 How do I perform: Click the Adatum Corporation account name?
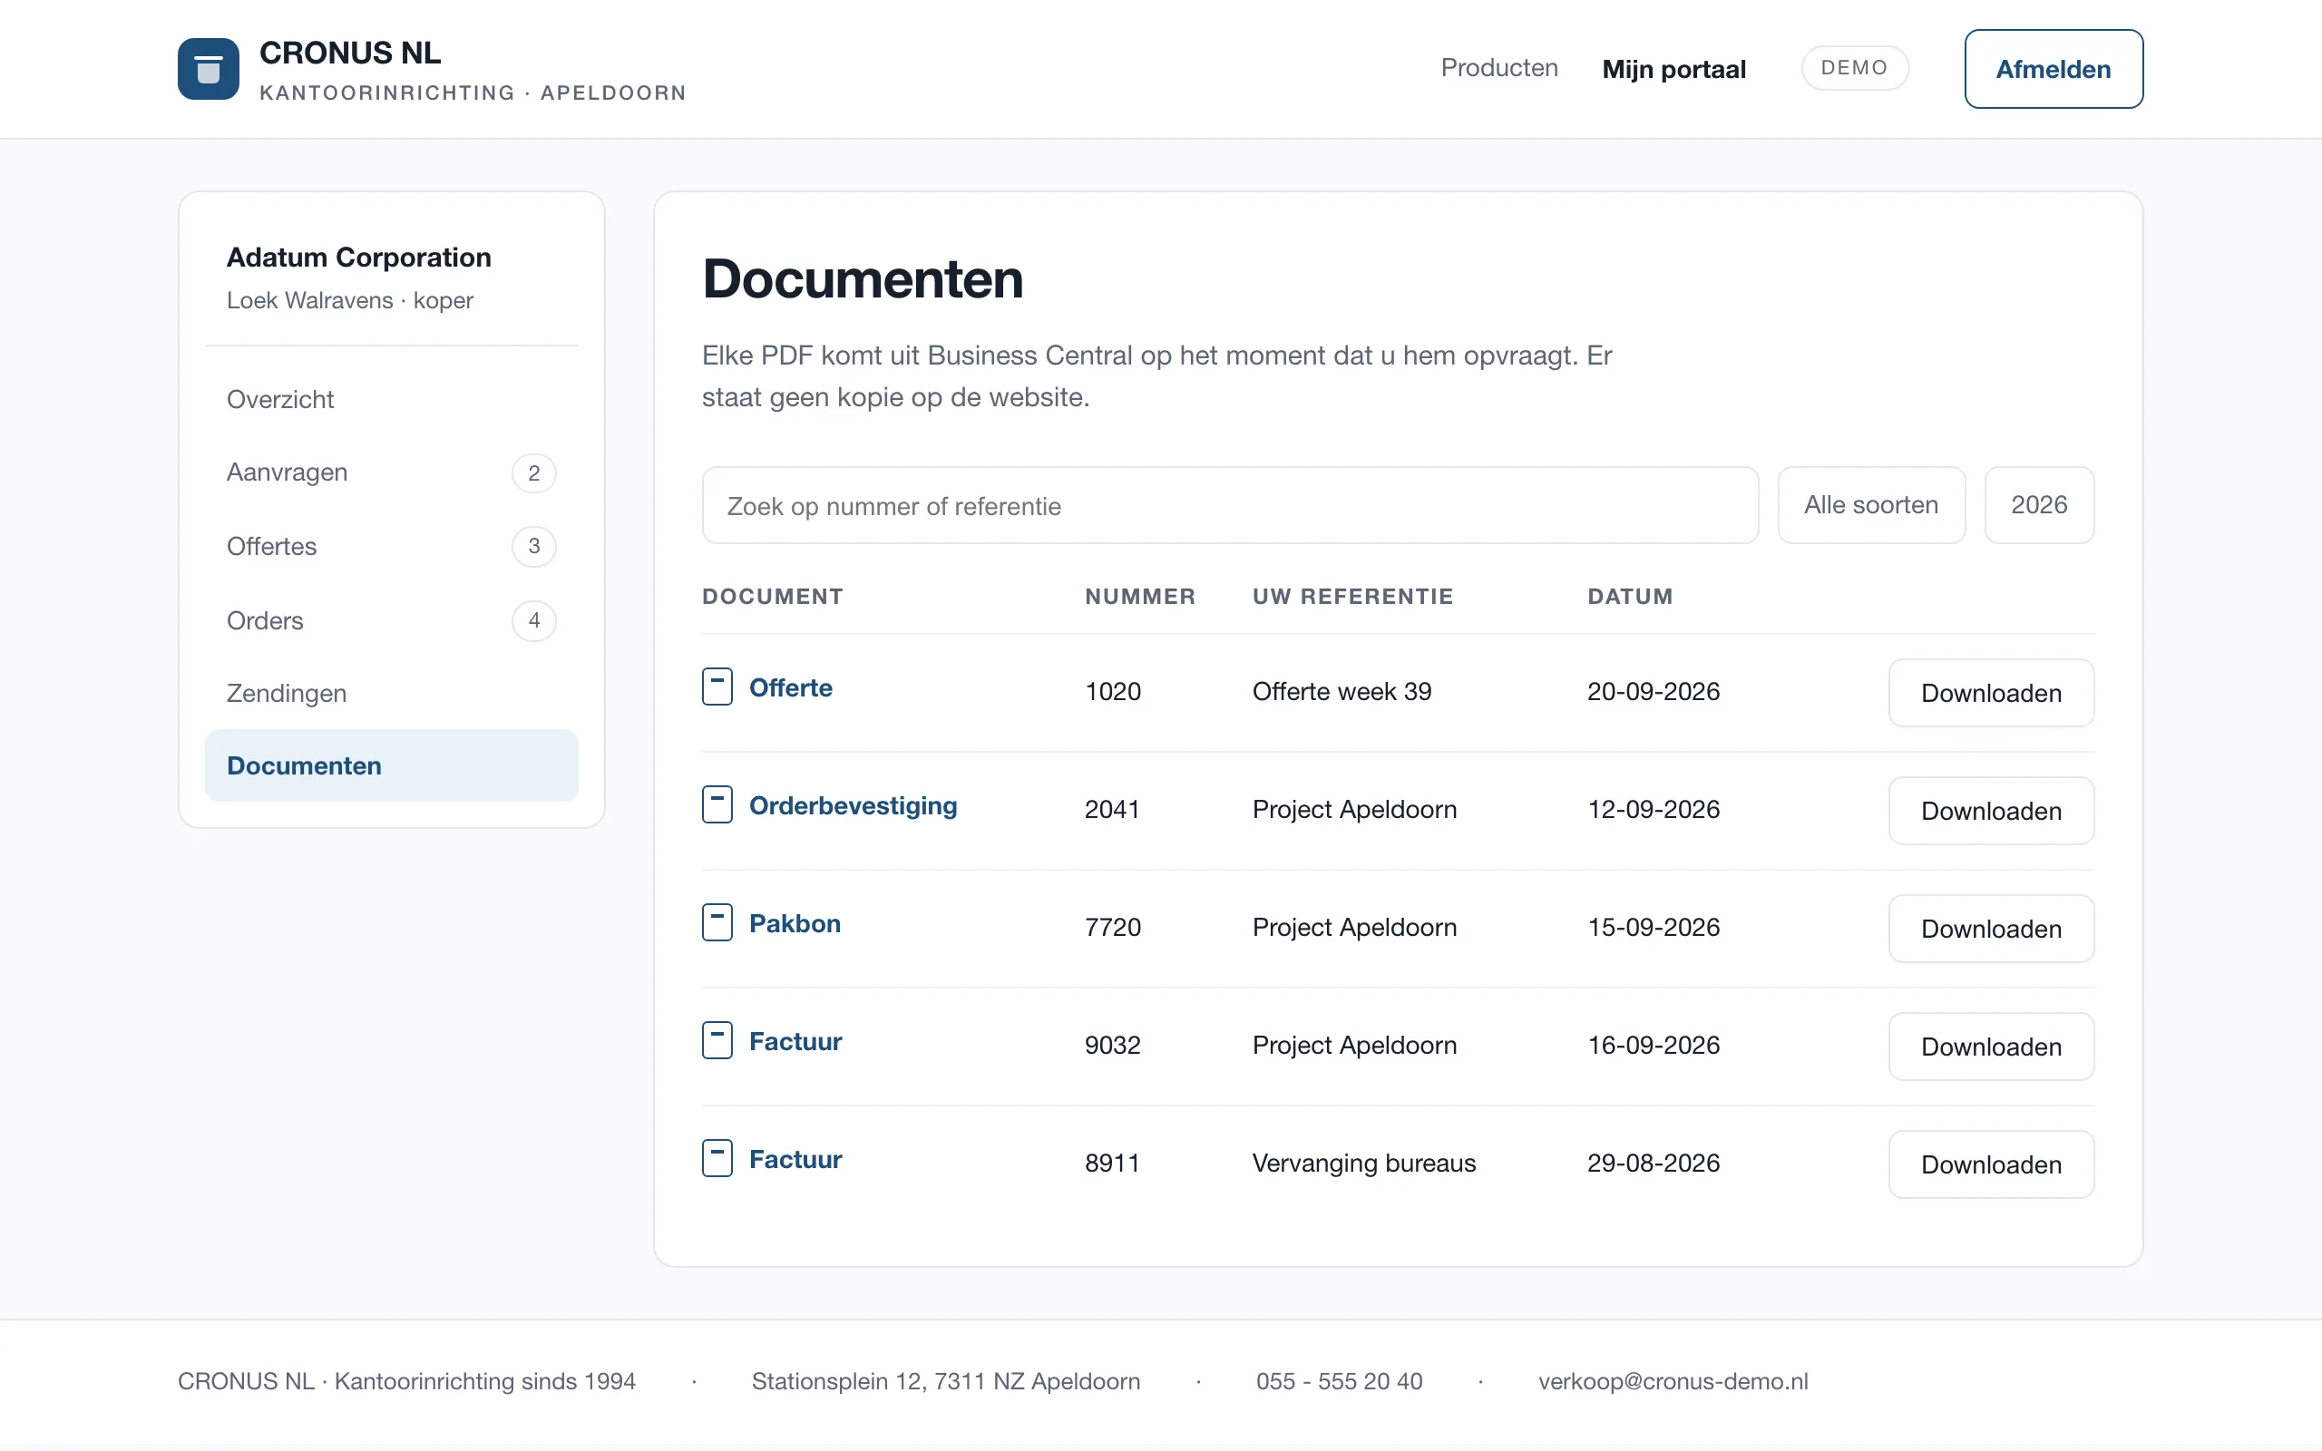point(359,258)
